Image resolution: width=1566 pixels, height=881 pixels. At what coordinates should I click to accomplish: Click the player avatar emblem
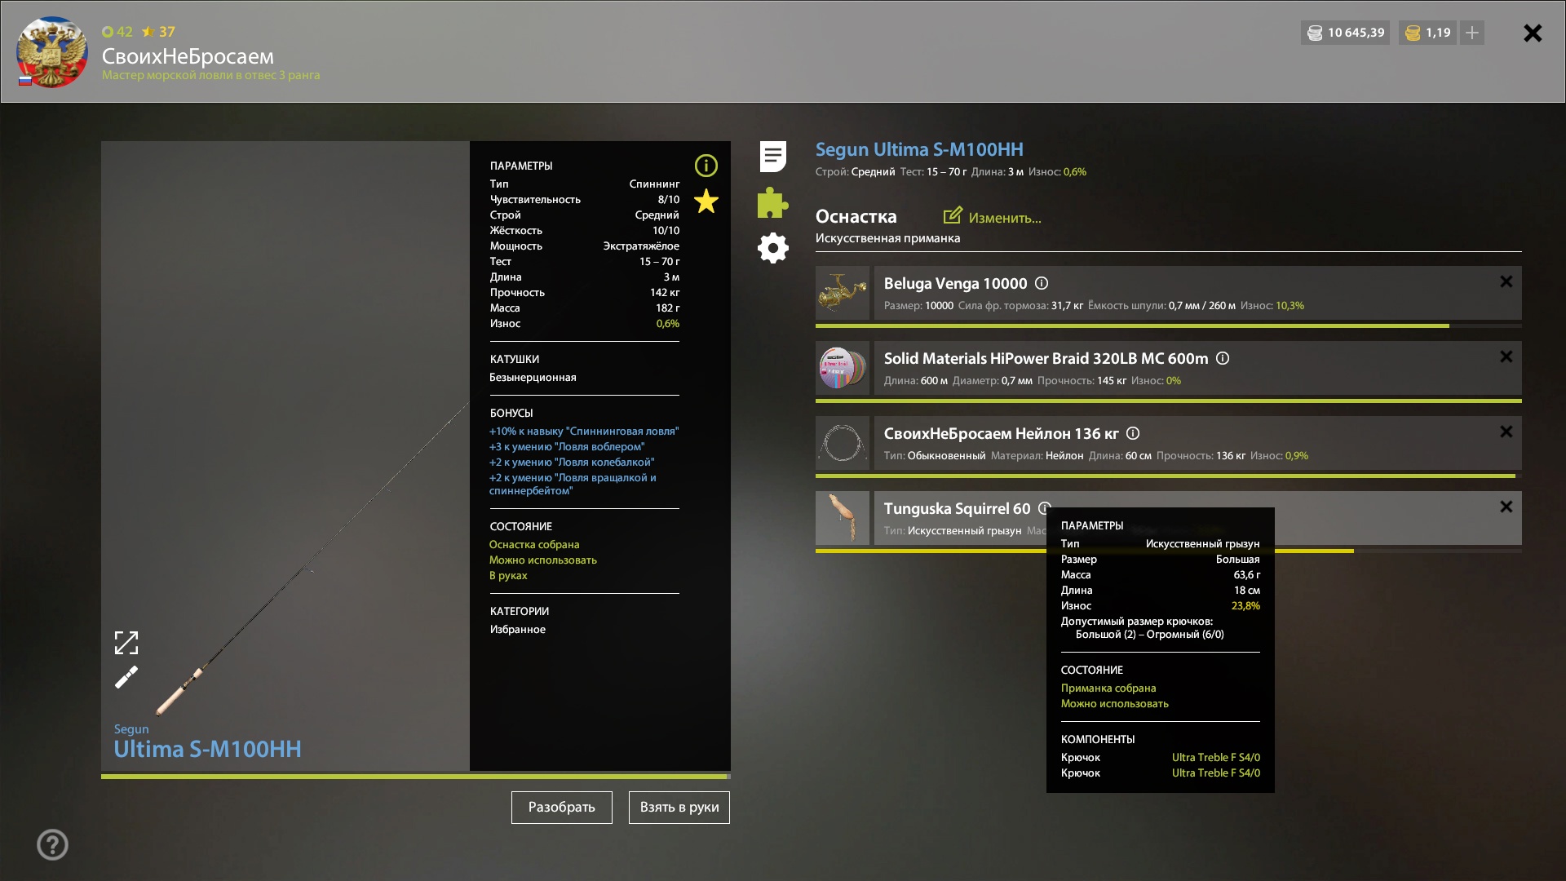point(51,52)
